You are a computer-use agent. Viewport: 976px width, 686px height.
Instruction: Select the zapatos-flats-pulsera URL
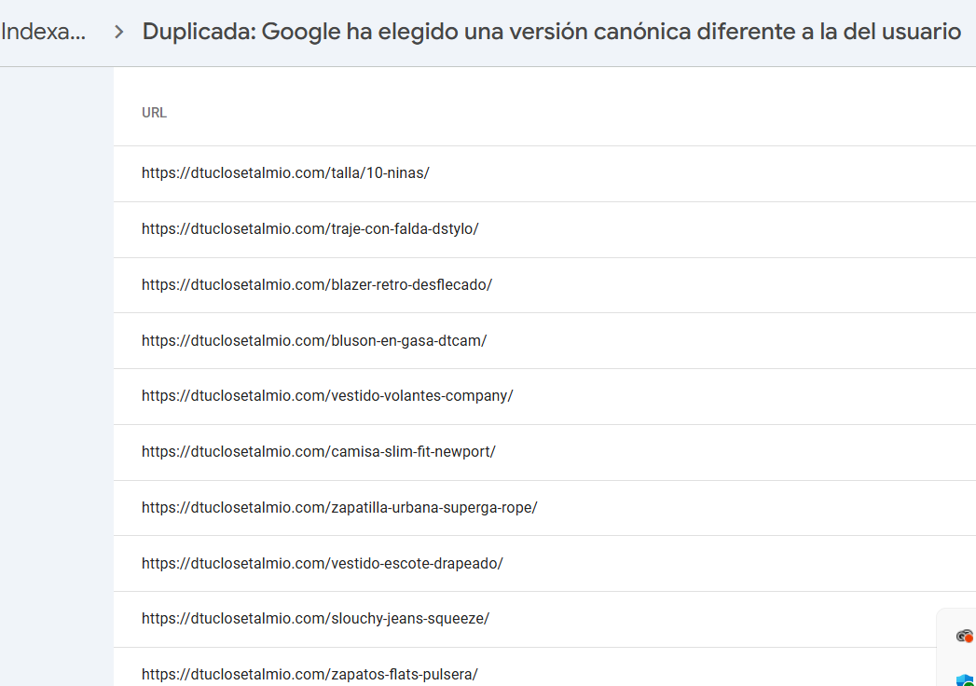click(309, 674)
